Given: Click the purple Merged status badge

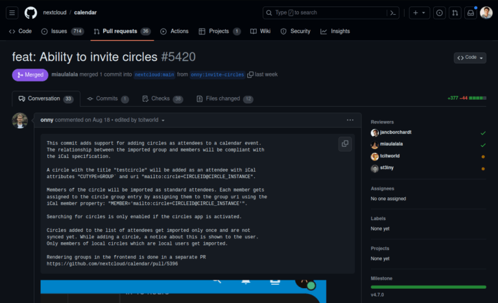Looking at the screenshot, I should [30, 75].
